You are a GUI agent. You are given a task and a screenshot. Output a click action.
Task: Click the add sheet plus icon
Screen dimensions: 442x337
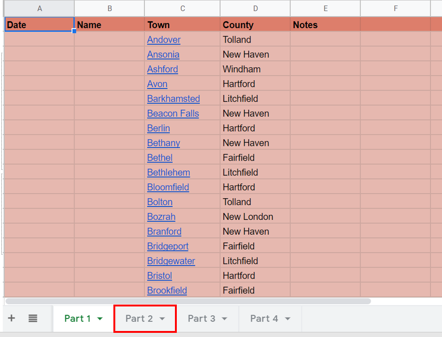(12, 318)
